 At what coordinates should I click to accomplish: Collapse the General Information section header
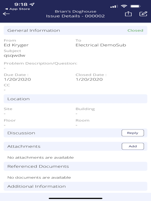pos(75,30)
